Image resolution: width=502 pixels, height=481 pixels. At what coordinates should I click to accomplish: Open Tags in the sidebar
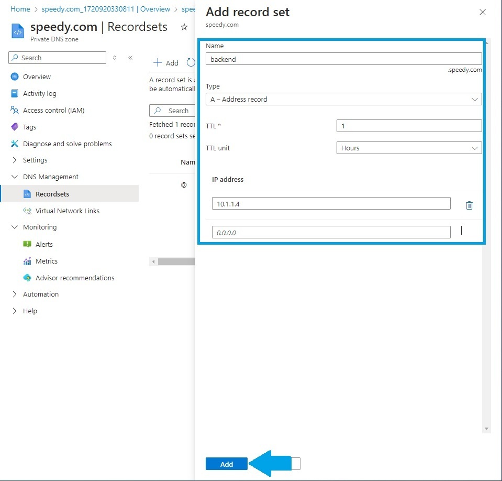(29, 127)
